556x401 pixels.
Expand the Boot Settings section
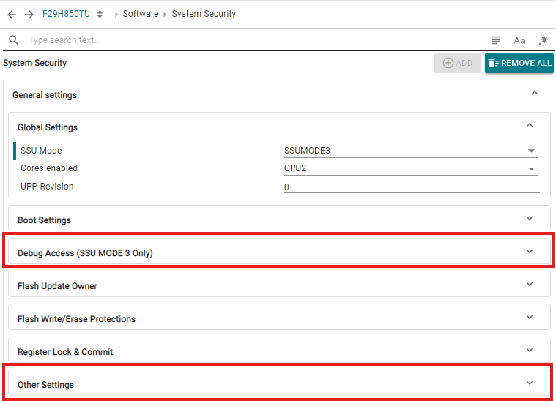tap(530, 219)
